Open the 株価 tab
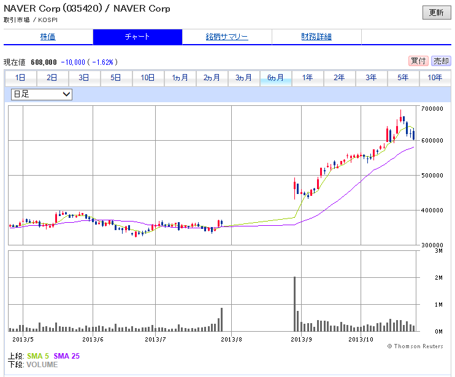This screenshot has width=455, height=377. tap(48, 37)
